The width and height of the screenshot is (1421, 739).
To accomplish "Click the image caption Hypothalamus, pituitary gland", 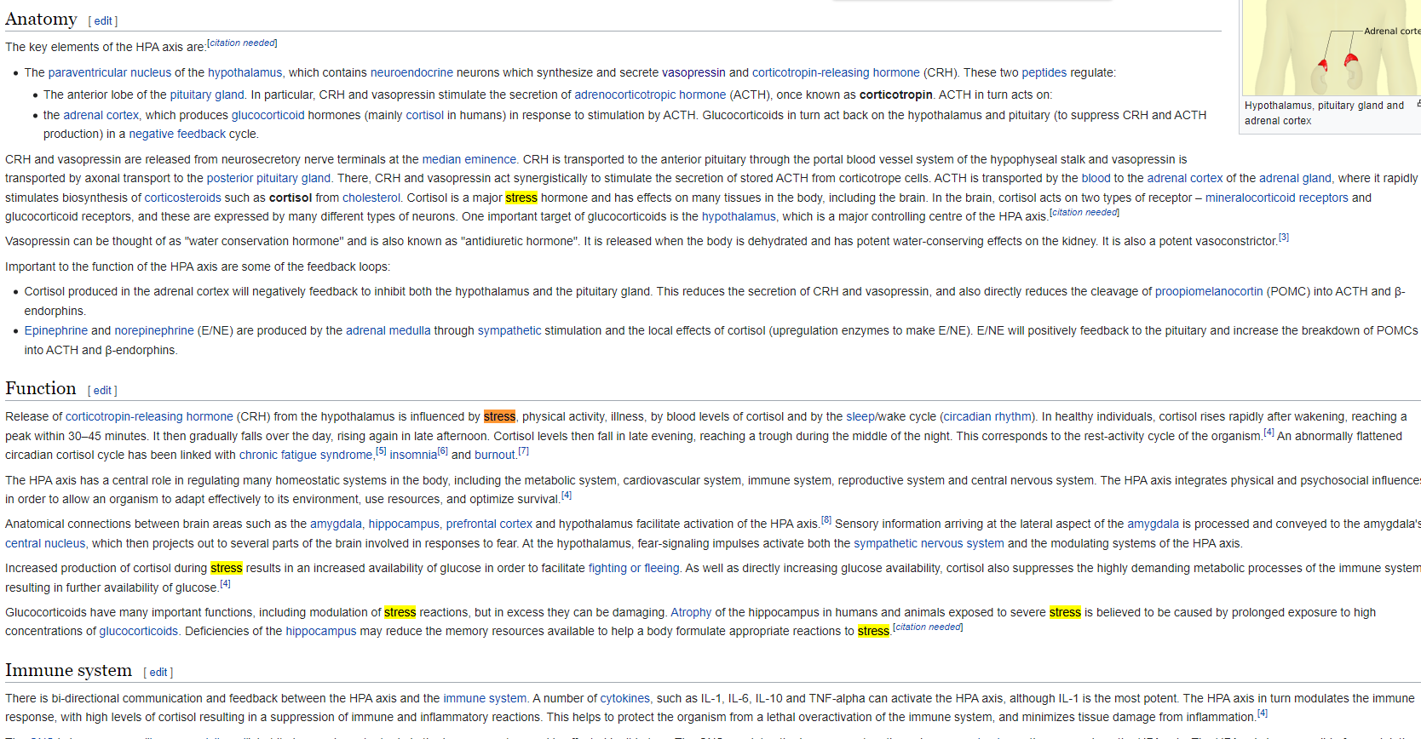I will click(x=1324, y=113).
